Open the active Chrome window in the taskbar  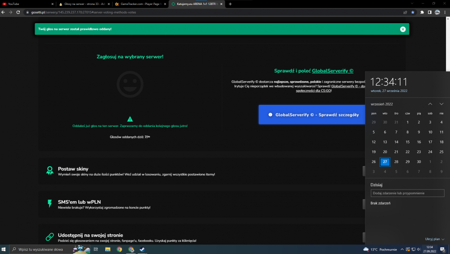coord(131,249)
